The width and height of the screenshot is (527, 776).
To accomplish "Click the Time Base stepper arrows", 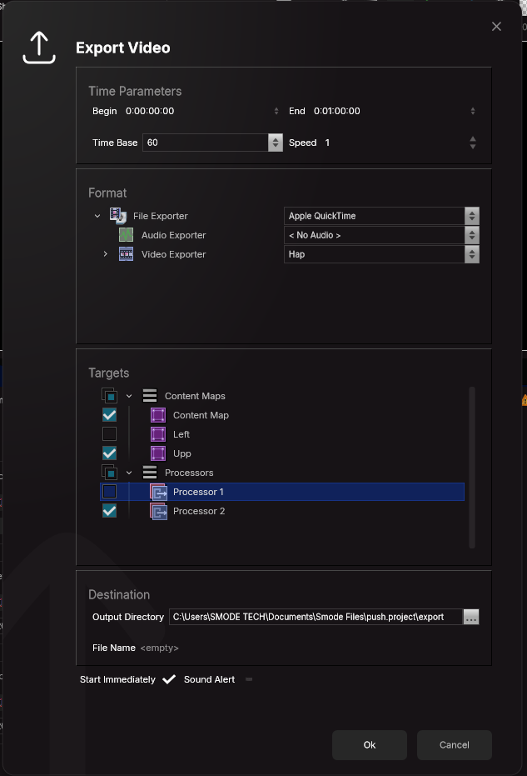I will 276,143.
